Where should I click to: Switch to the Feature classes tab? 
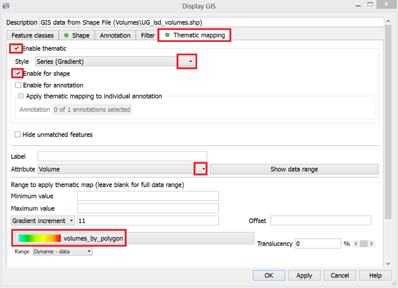pyautogui.click(x=33, y=36)
